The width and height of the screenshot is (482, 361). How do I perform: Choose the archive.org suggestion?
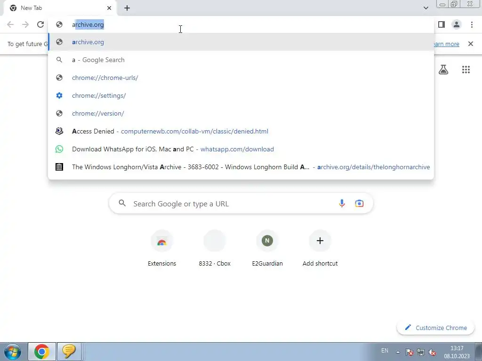click(x=241, y=42)
